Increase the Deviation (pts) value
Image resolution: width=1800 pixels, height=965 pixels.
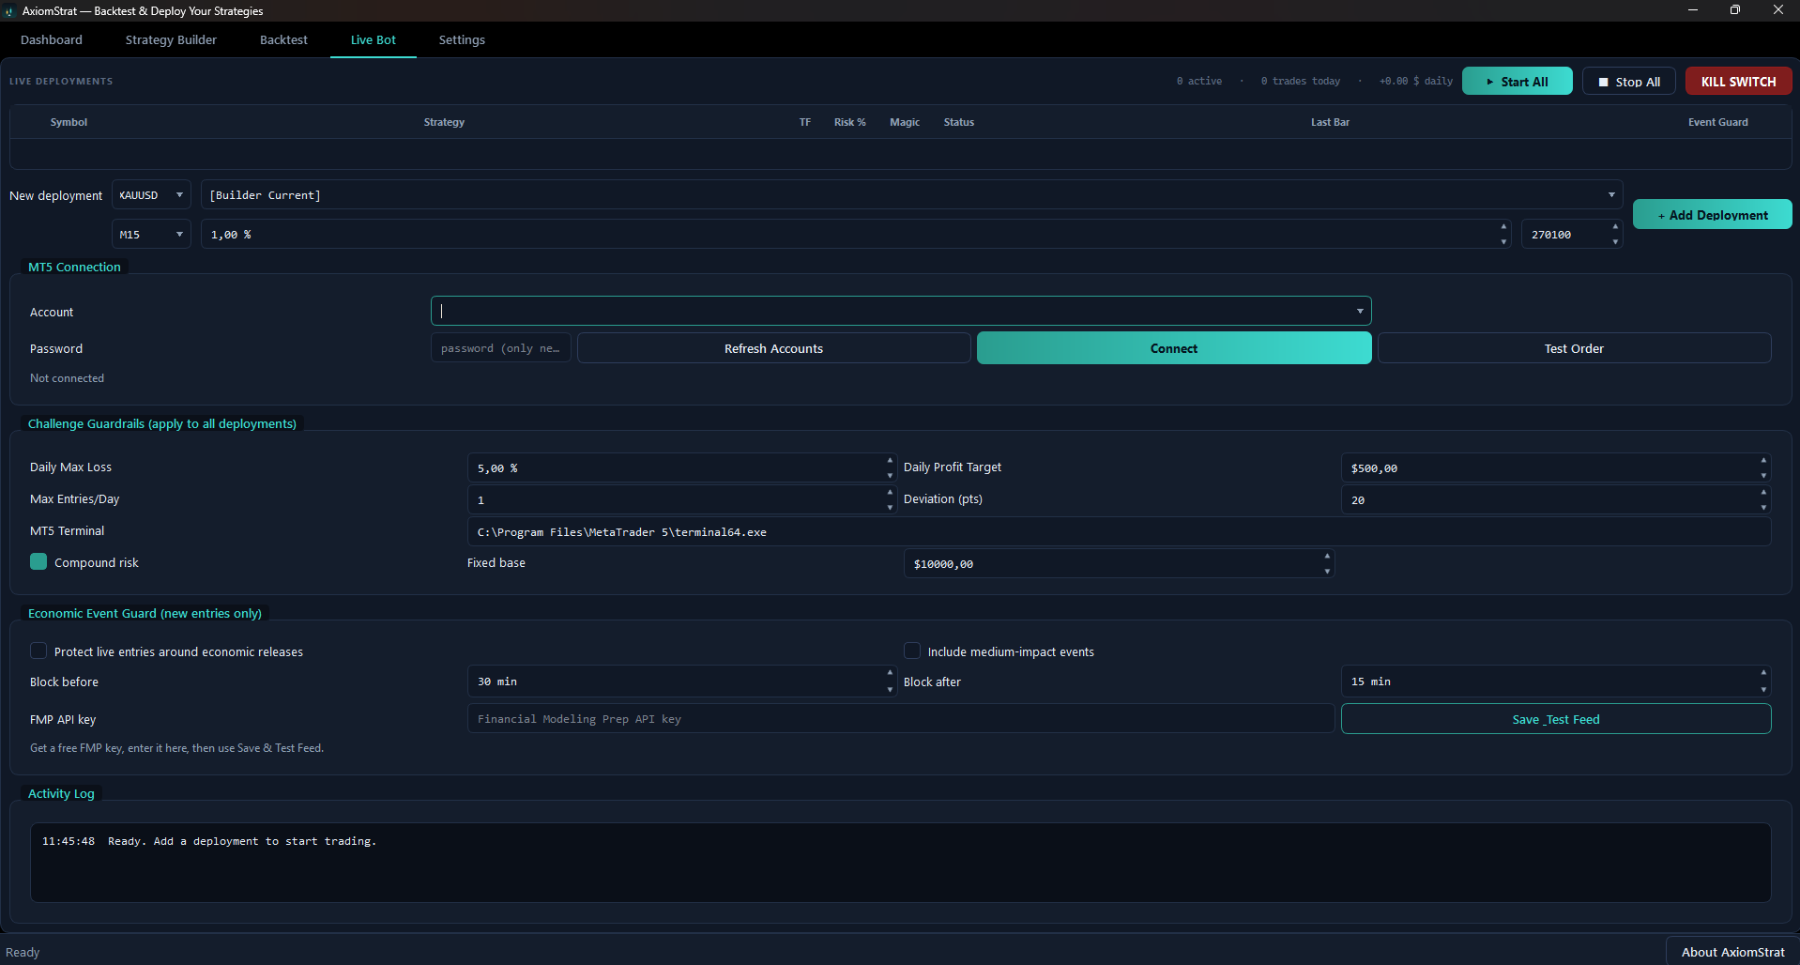point(1763,493)
